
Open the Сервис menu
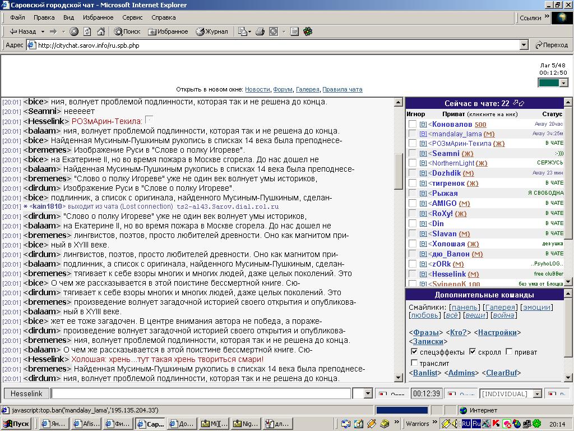point(132,17)
